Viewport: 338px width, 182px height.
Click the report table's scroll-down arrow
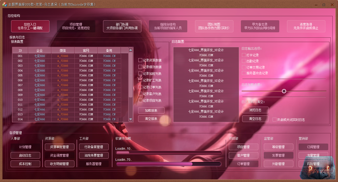[x=130, y=119]
